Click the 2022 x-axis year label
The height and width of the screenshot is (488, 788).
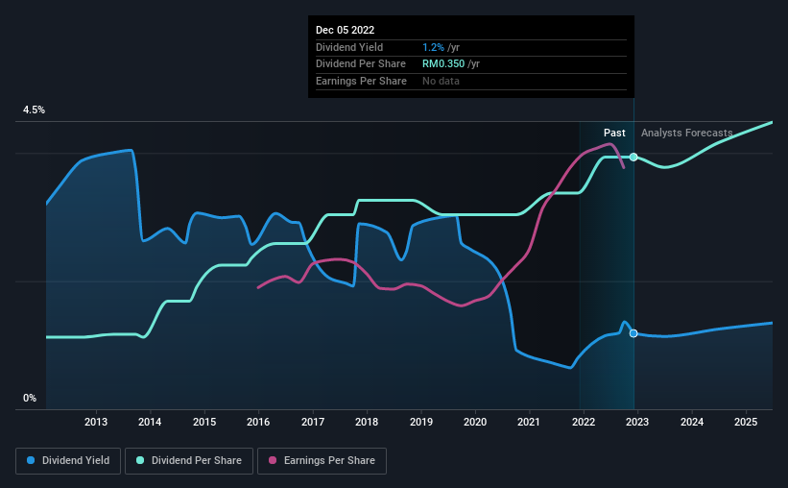point(584,422)
